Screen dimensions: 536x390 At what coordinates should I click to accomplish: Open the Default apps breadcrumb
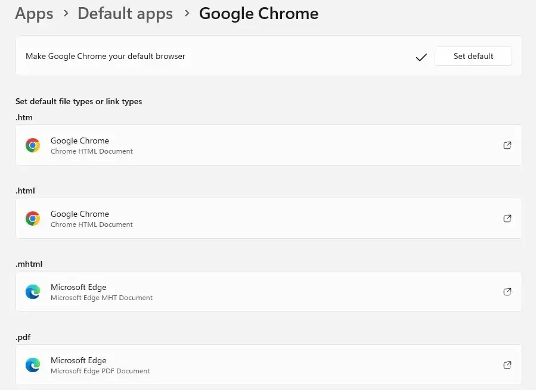125,14
